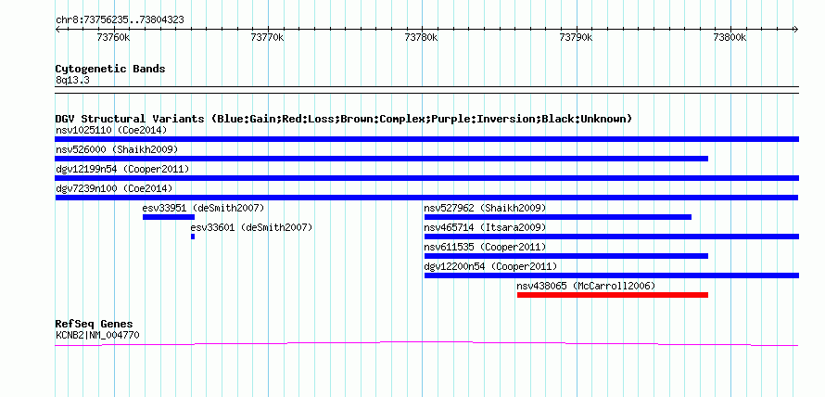
Task: Click the DGV Structural Variants track heading
Action: [344, 119]
